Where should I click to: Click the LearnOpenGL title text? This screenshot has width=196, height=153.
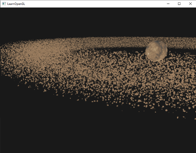(x=16, y=4)
